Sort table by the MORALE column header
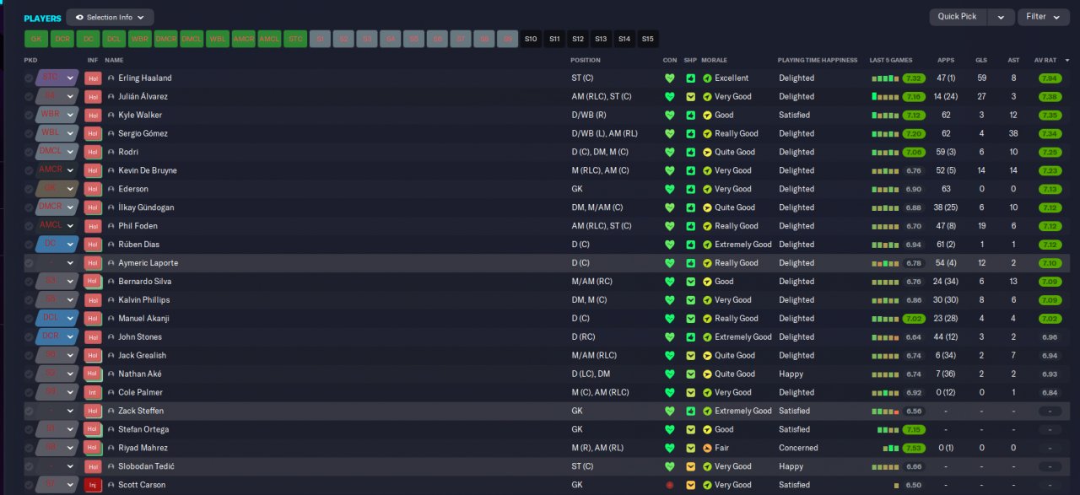Viewport: 1080px width, 495px height. point(715,60)
